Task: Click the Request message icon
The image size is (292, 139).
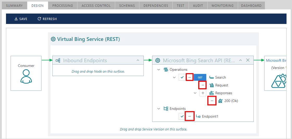Action: point(211,85)
